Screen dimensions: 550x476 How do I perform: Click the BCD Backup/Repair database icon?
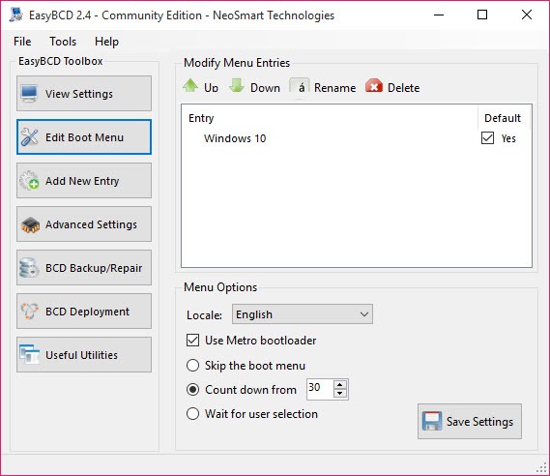[29, 268]
